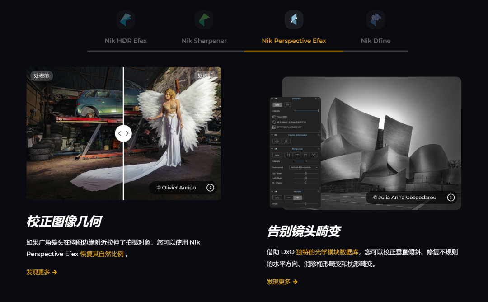Reset the Perspective section

pos(319,149)
